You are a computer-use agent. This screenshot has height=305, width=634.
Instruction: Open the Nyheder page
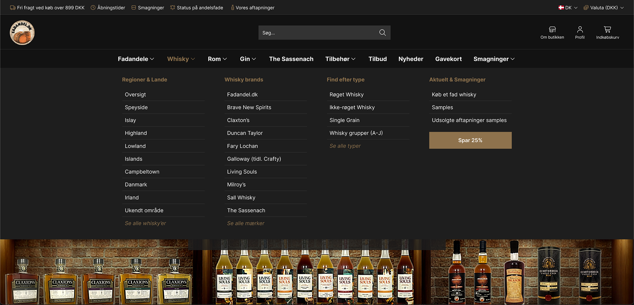click(411, 59)
